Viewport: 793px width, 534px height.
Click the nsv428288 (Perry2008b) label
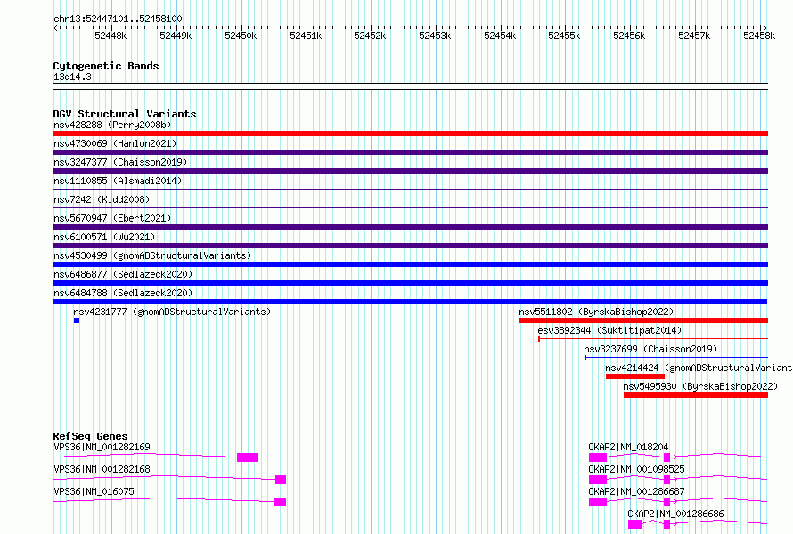112,125
